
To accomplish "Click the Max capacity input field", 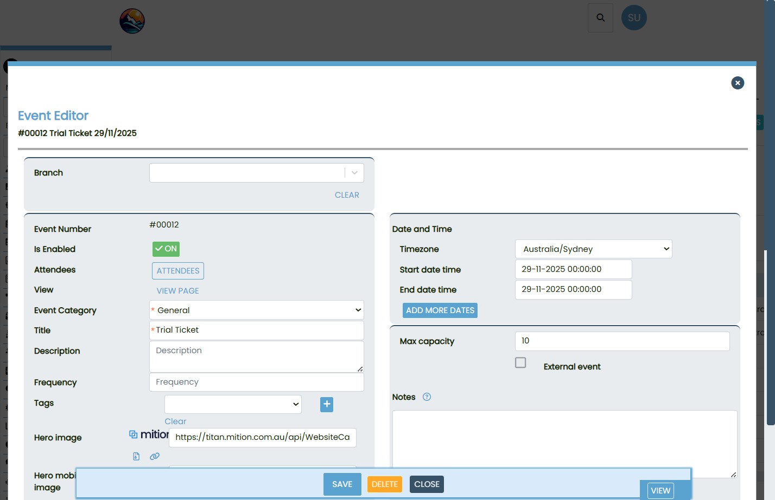I will pos(622,341).
